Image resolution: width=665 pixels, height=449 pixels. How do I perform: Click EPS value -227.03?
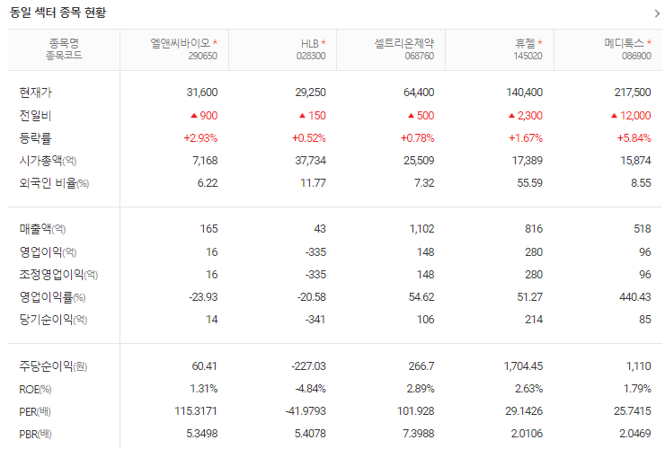point(308,365)
